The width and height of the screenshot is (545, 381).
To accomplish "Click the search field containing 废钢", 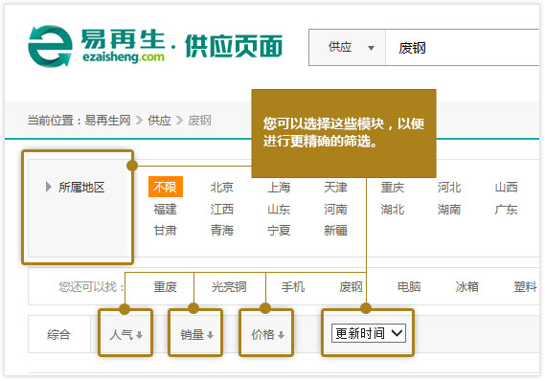I will tap(463, 48).
